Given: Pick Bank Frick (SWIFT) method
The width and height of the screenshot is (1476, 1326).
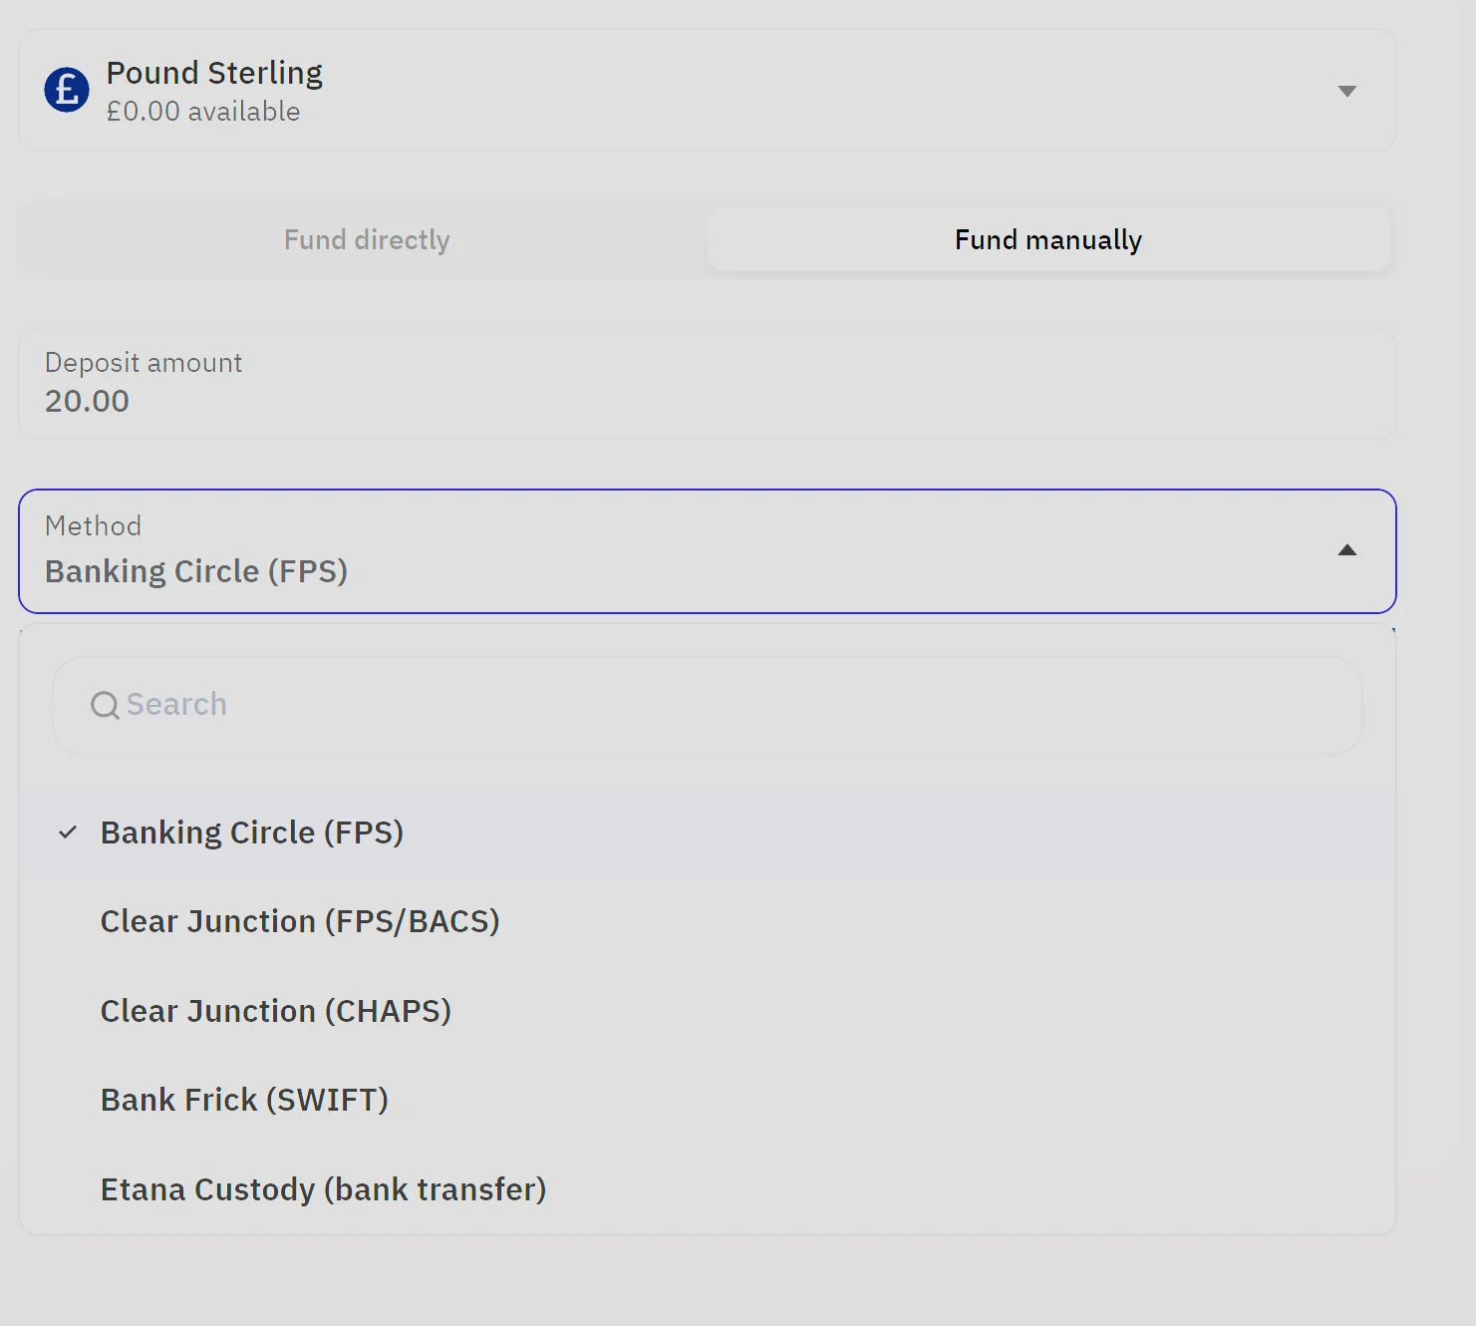Looking at the screenshot, I should pyautogui.click(x=708, y=1100).
